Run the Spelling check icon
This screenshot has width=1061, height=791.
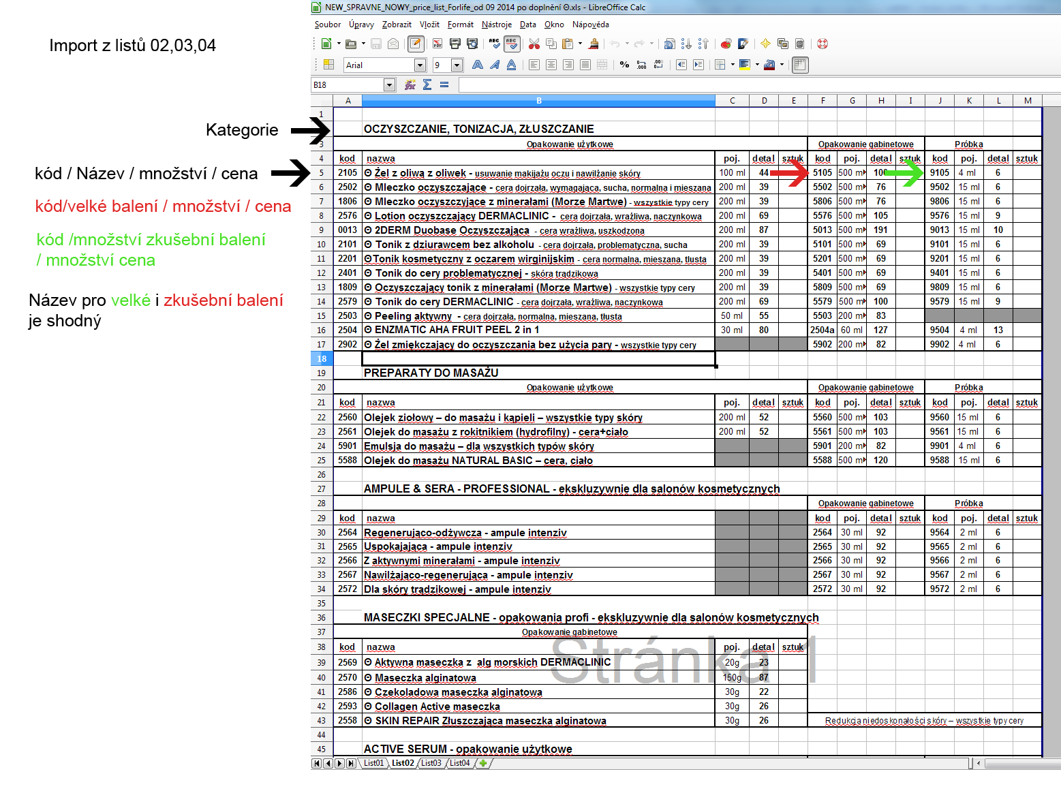(495, 44)
